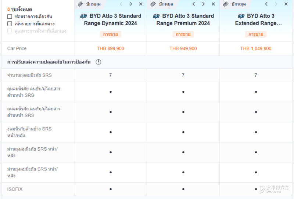The image size is (294, 199).
Task: Pin the Atto 3 Extended Range column
Action: [x=234, y=4]
